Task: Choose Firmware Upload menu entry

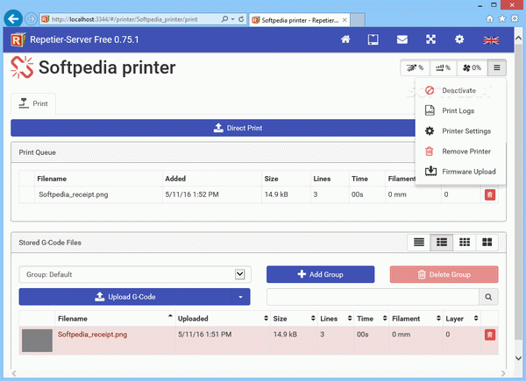Action: pyautogui.click(x=460, y=172)
